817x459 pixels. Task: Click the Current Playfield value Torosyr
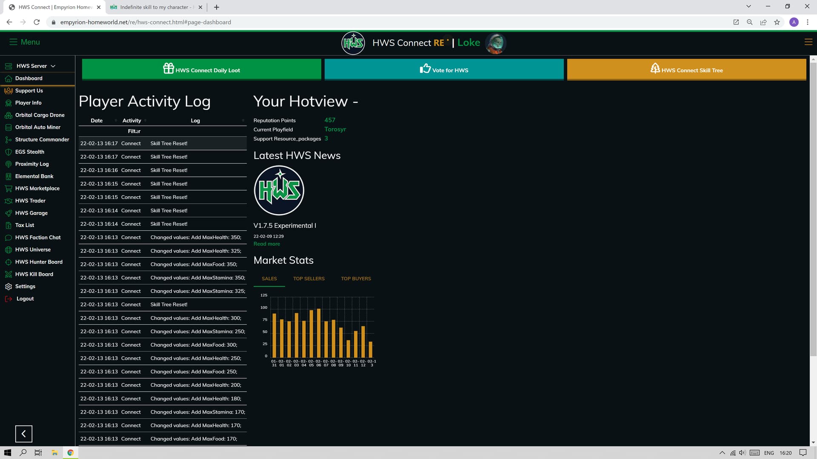pyautogui.click(x=335, y=129)
